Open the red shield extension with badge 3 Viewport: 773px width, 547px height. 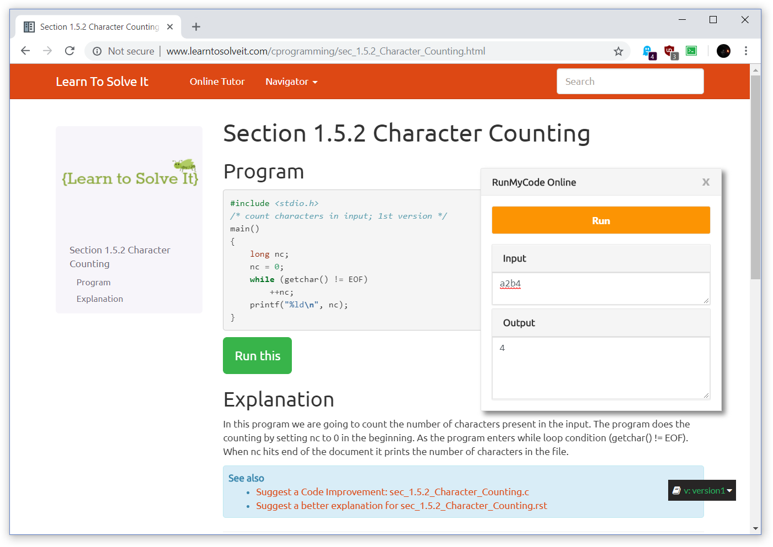click(670, 52)
